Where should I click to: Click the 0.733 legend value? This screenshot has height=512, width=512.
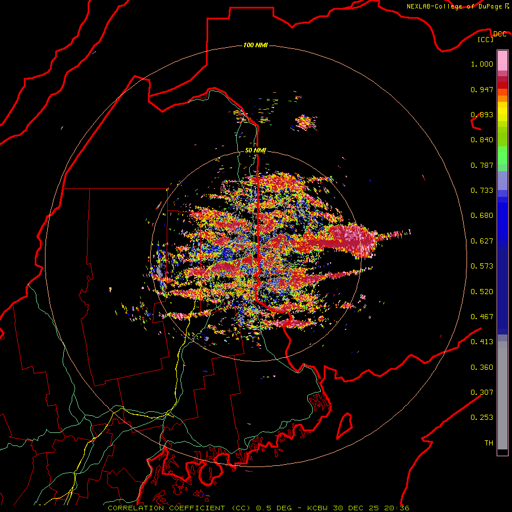pyautogui.click(x=482, y=191)
